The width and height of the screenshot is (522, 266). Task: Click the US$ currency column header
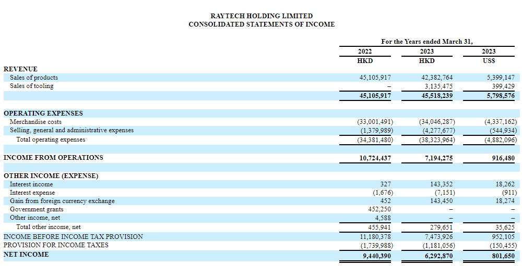click(x=489, y=61)
